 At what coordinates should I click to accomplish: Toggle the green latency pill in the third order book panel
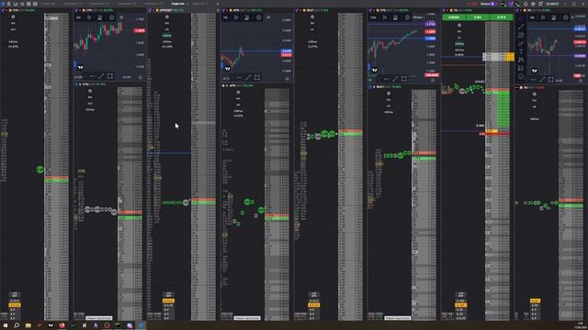coord(167,36)
